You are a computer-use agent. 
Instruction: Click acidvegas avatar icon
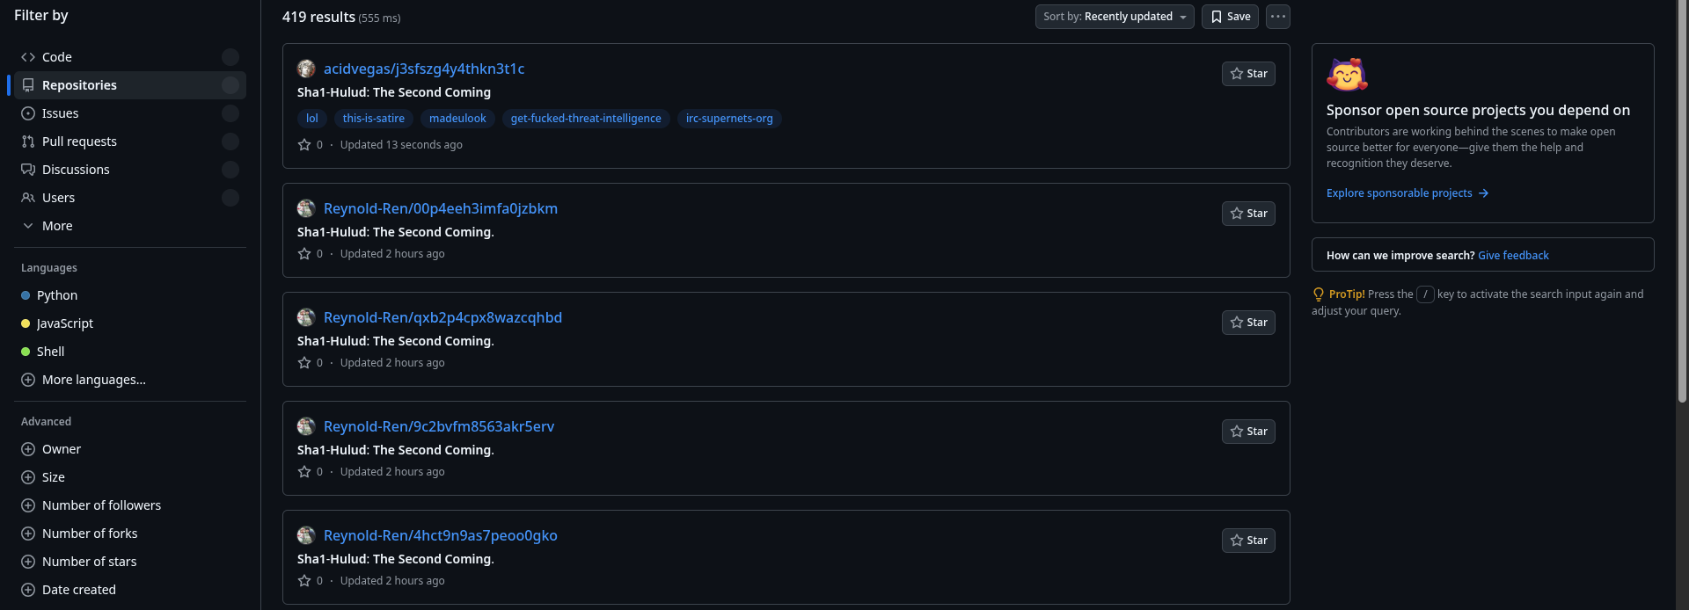[x=306, y=69]
